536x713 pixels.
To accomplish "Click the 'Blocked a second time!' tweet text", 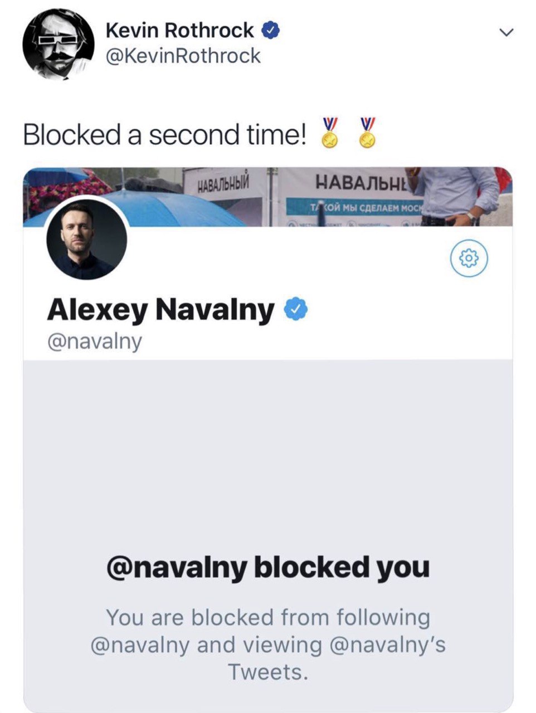I will [164, 135].
